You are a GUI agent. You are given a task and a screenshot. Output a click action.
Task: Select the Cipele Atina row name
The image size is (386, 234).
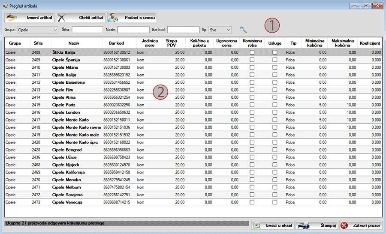coord(64,97)
